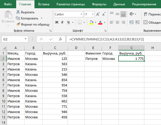Open the font size 11 dropdown
The height and width of the screenshot is (125, 161).
pos(93,14)
